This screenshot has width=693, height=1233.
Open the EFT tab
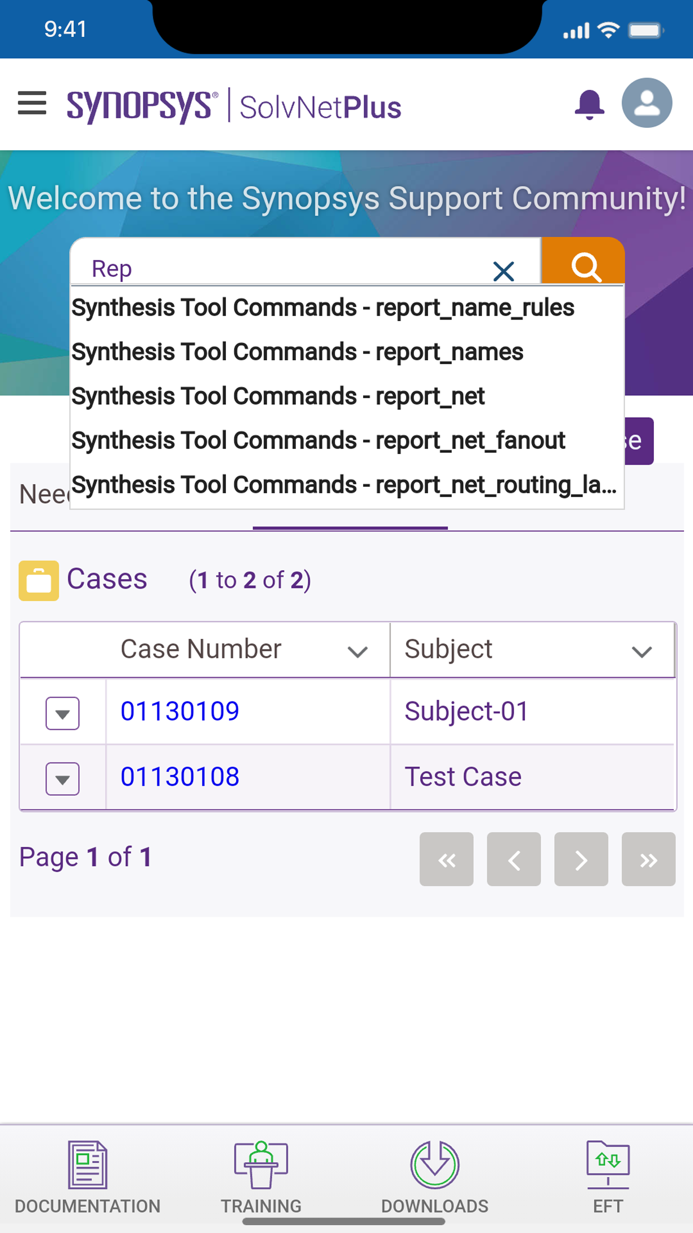(x=608, y=1177)
